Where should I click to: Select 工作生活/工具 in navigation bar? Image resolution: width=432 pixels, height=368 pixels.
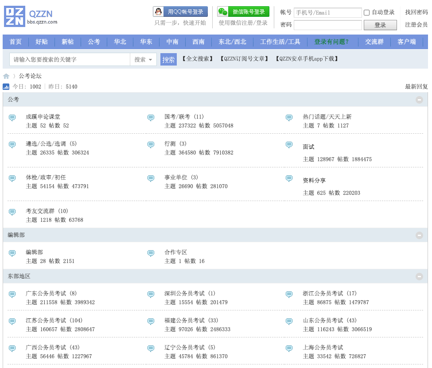coord(280,42)
